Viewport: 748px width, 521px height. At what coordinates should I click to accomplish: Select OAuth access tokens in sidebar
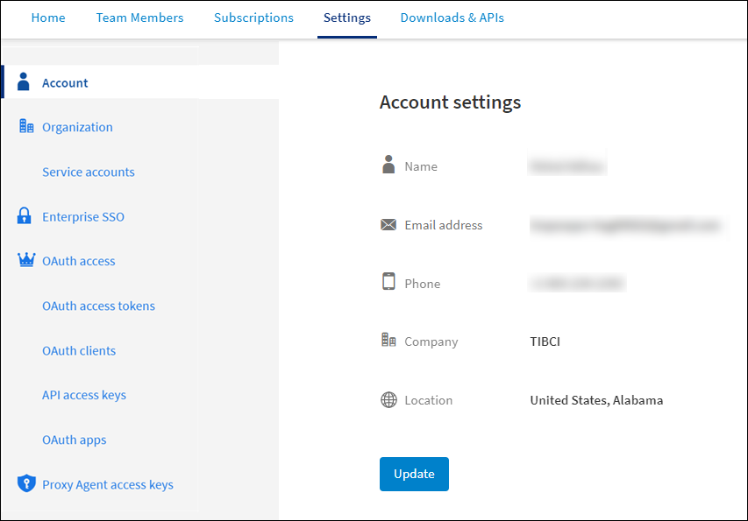[x=98, y=306]
